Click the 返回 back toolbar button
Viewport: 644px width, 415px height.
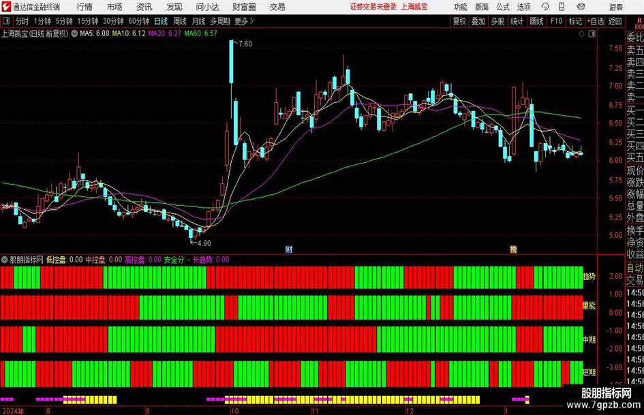coord(615,21)
